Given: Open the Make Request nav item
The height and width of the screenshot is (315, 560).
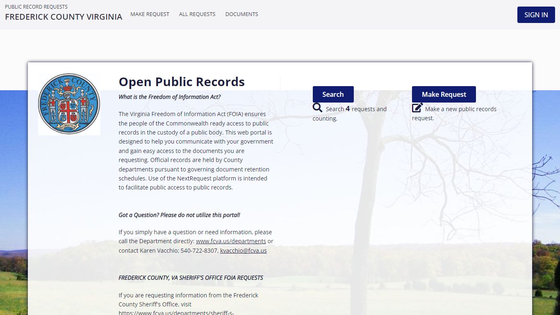Looking at the screenshot, I should 150,14.
